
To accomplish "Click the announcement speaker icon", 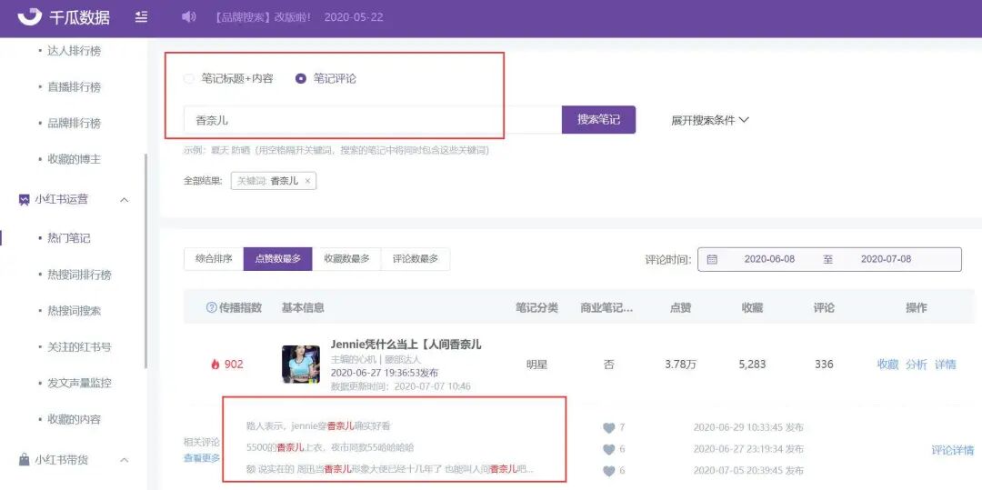I will 188,17.
